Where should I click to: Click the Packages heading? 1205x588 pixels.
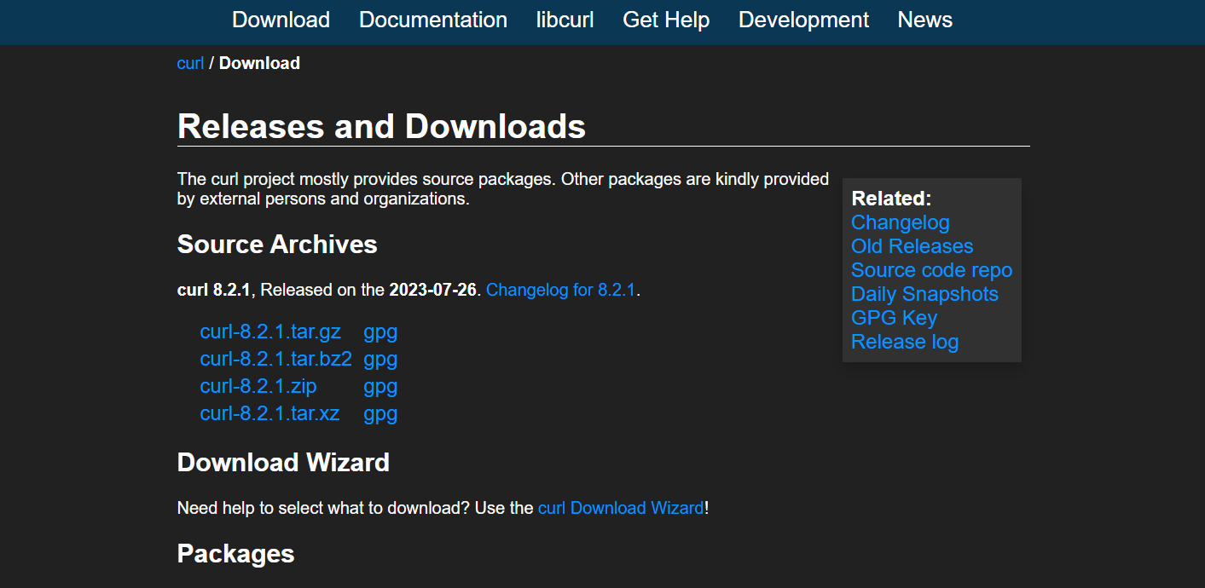(x=235, y=554)
